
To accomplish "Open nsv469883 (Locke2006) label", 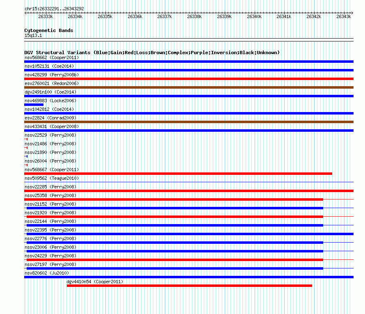I will tap(50, 101).
